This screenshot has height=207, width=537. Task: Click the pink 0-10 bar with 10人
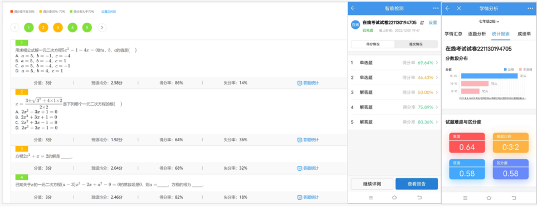coord(470,91)
